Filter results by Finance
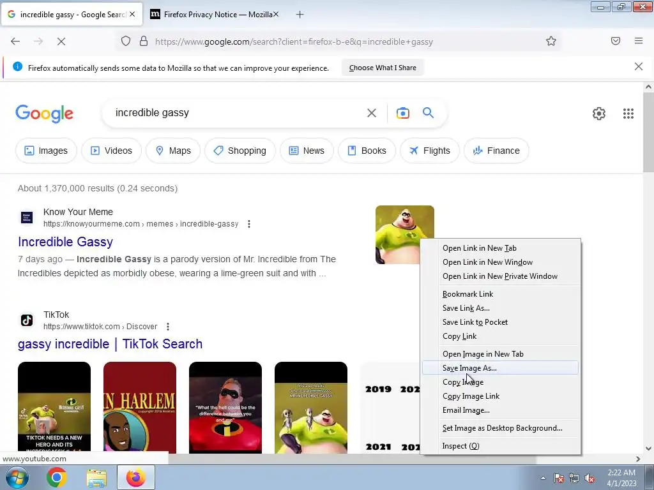The width and height of the screenshot is (654, 490). pyautogui.click(x=496, y=151)
